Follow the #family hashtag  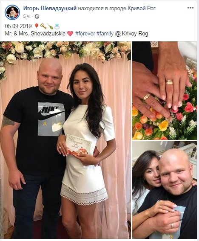[x=105, y=34]
